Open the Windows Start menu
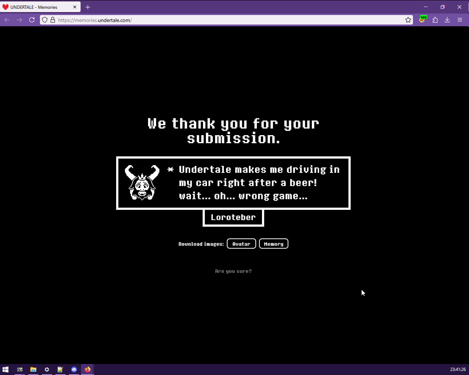The image size is (469, 375). (5, 370)
